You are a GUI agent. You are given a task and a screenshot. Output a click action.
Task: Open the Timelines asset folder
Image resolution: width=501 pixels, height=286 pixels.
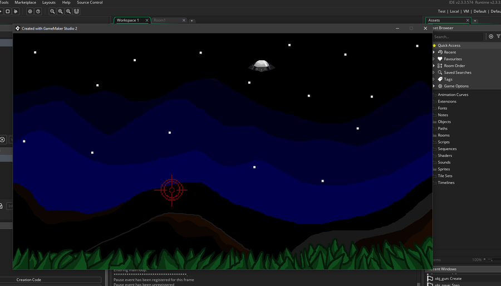(x=446, y=183)
